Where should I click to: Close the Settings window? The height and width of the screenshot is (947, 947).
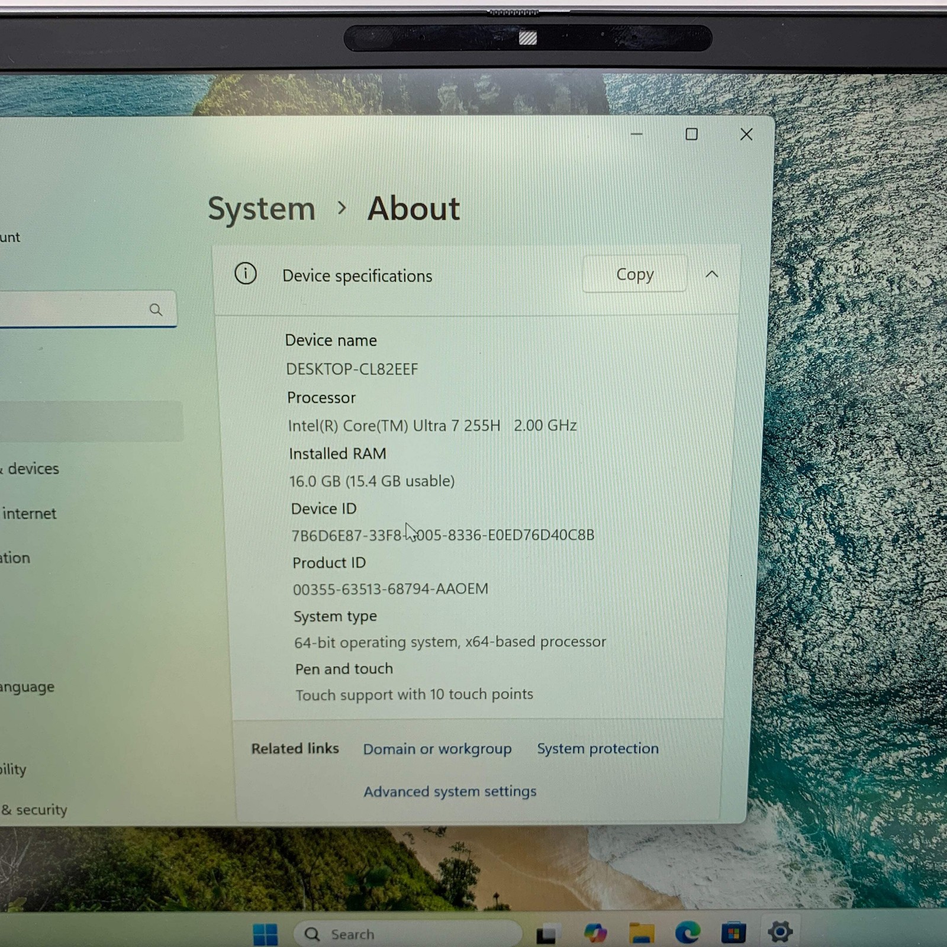[x=746, y=134]
